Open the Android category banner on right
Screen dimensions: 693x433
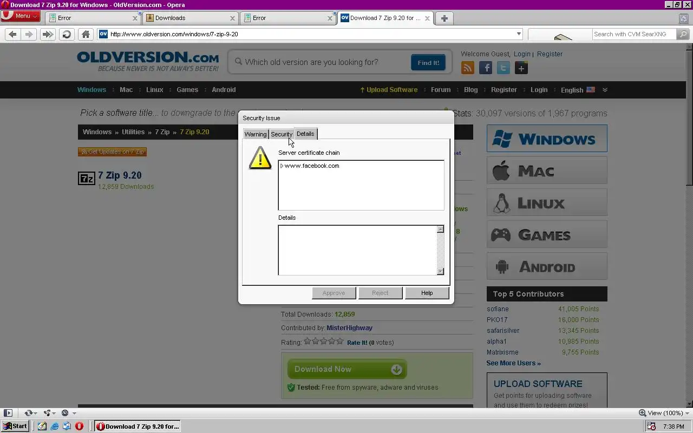pyautogui.click(x=547, y=266)
